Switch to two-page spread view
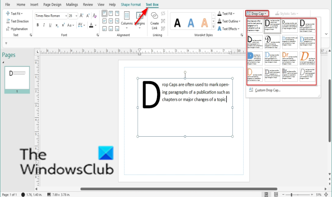The height and width of the screenshot is (197, 332). [x=276, y=195]
